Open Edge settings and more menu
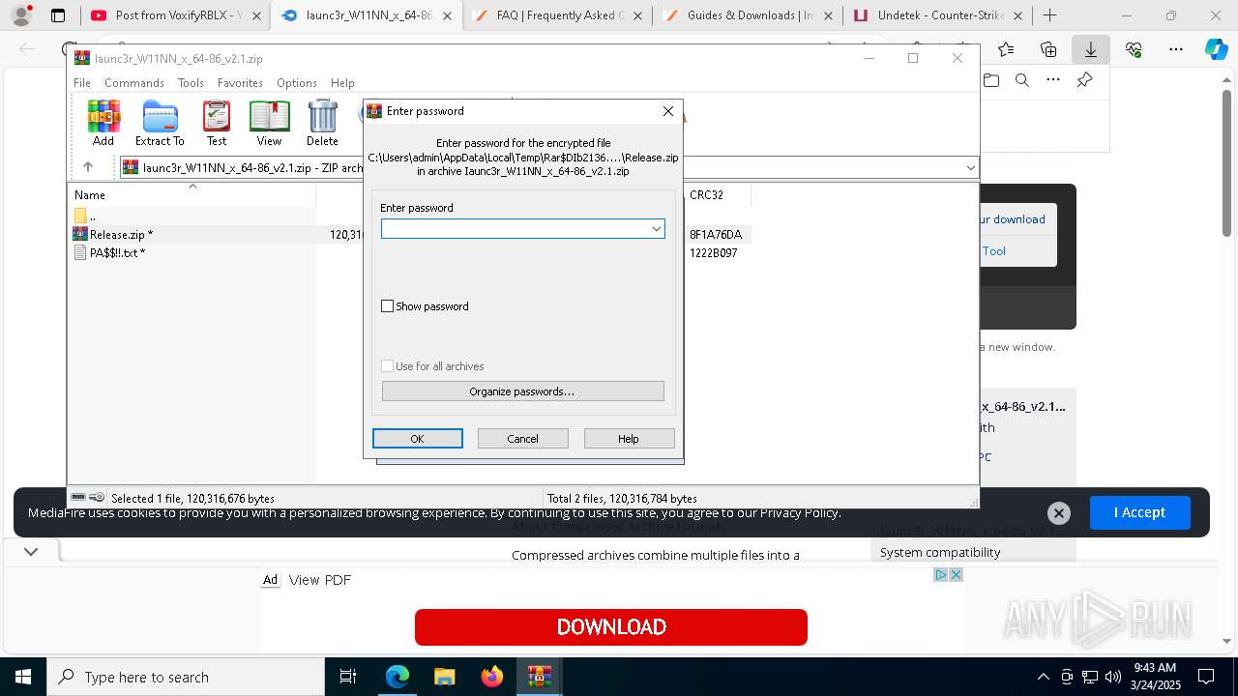 (x=1176, y=49)
